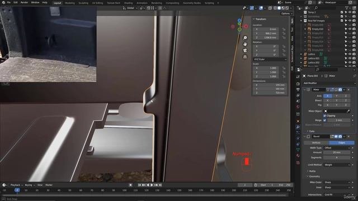Viewport: 358px width, 201px height.
Task: Toggle Mirror modifier render camera icon
Action: pos(340,90)
